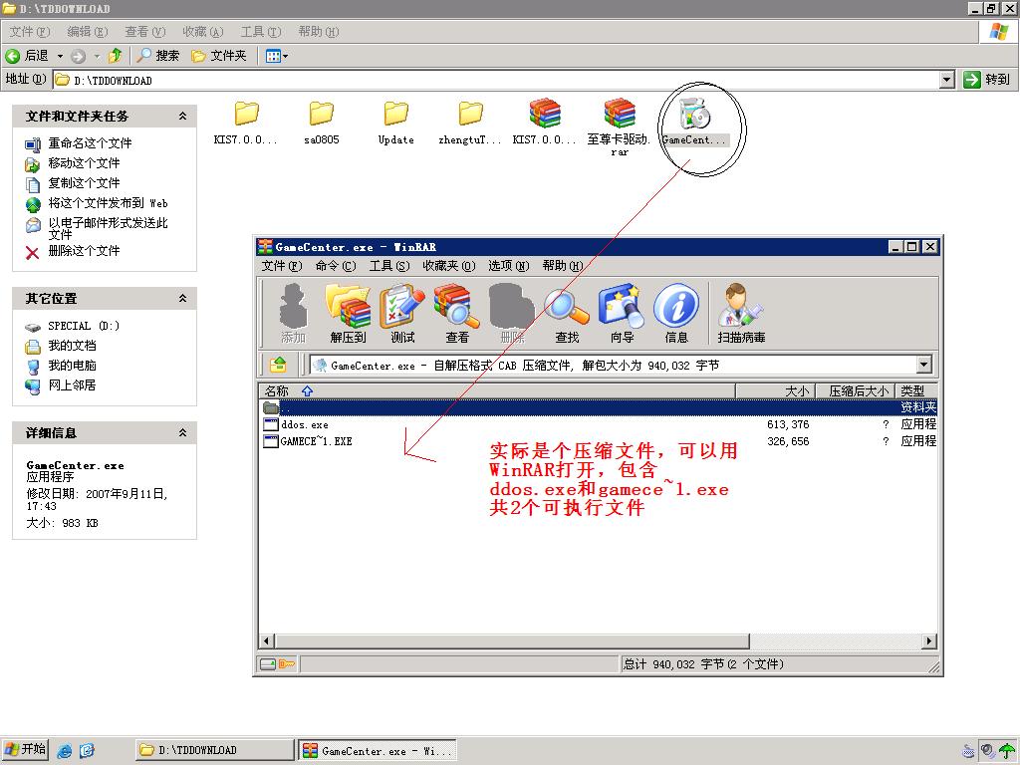Image resolution: width=1020 pixels, height=765 pixels.
Task: Open the Explorer 查看(V) menu
Action: [x=145, y=31]
